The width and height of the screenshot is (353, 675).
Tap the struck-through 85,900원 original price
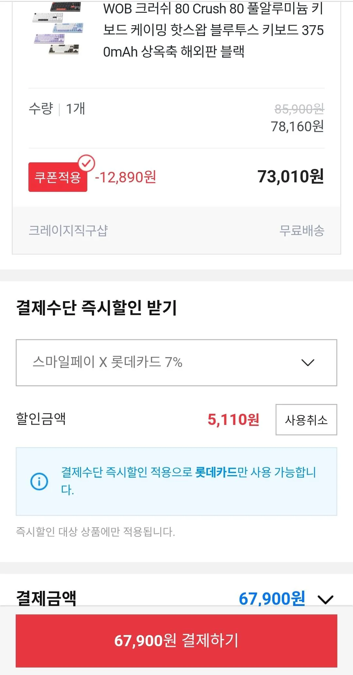(299, 109)
